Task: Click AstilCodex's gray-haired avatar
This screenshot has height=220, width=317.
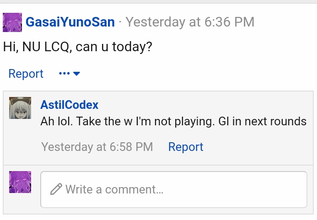Action: pyautogui.click(x=20, y=108)
